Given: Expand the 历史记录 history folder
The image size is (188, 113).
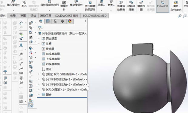Looking at the screenshot, I should 39,39.
